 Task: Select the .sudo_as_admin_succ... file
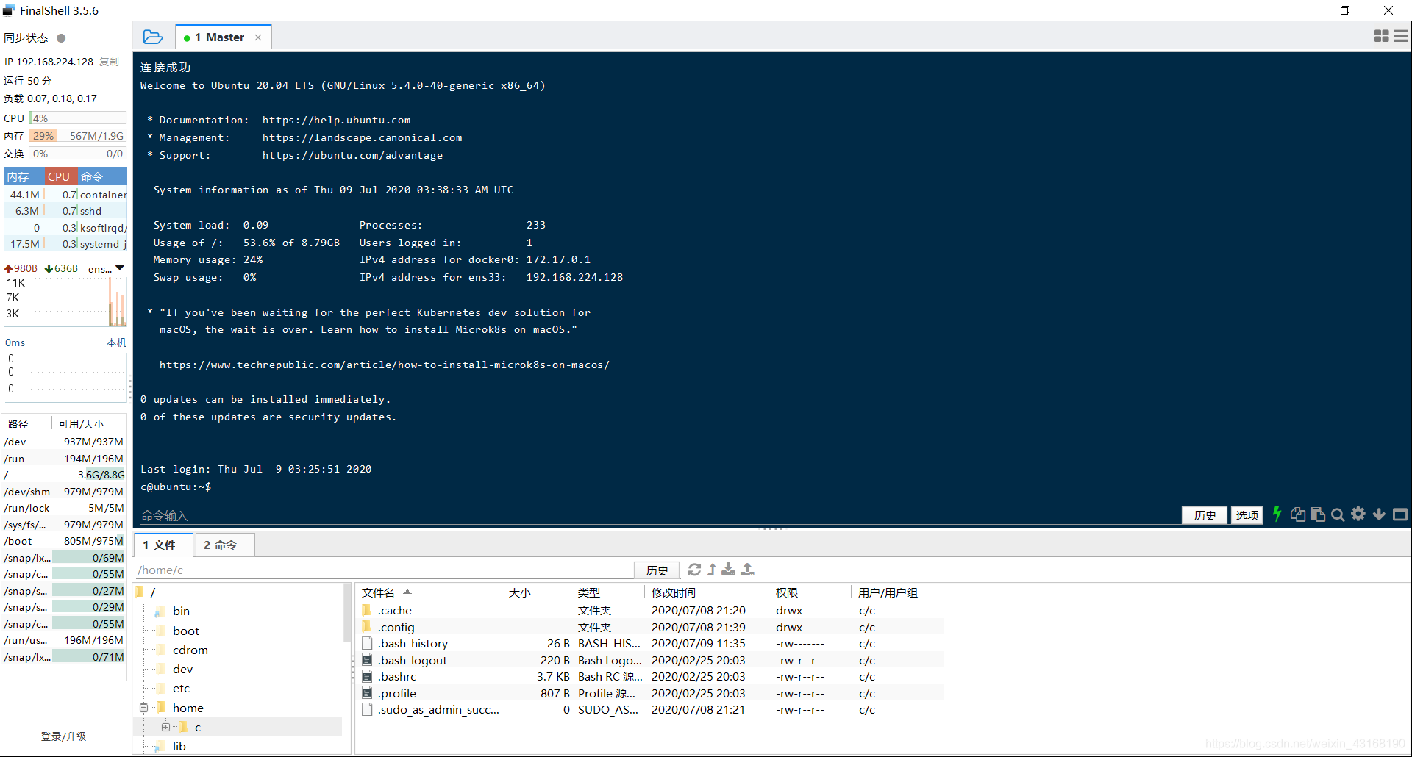coord(650,710)
